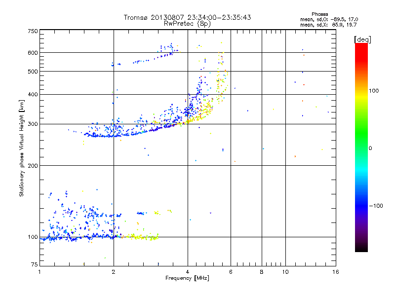Click the 'Phases' heading text
This screenshot has width=395, height=296.
click(x=319, y=14)
